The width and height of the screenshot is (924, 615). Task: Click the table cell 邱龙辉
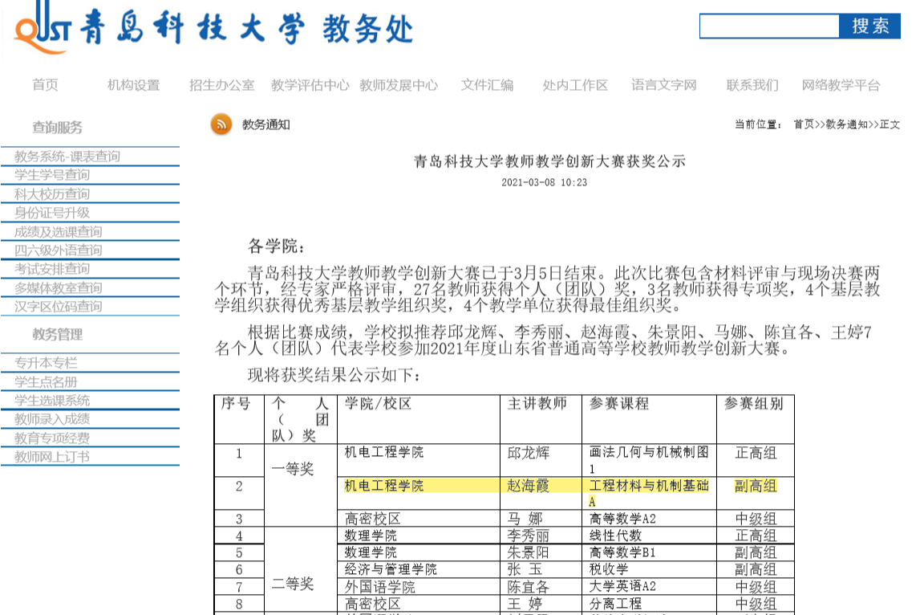(528, 453)
